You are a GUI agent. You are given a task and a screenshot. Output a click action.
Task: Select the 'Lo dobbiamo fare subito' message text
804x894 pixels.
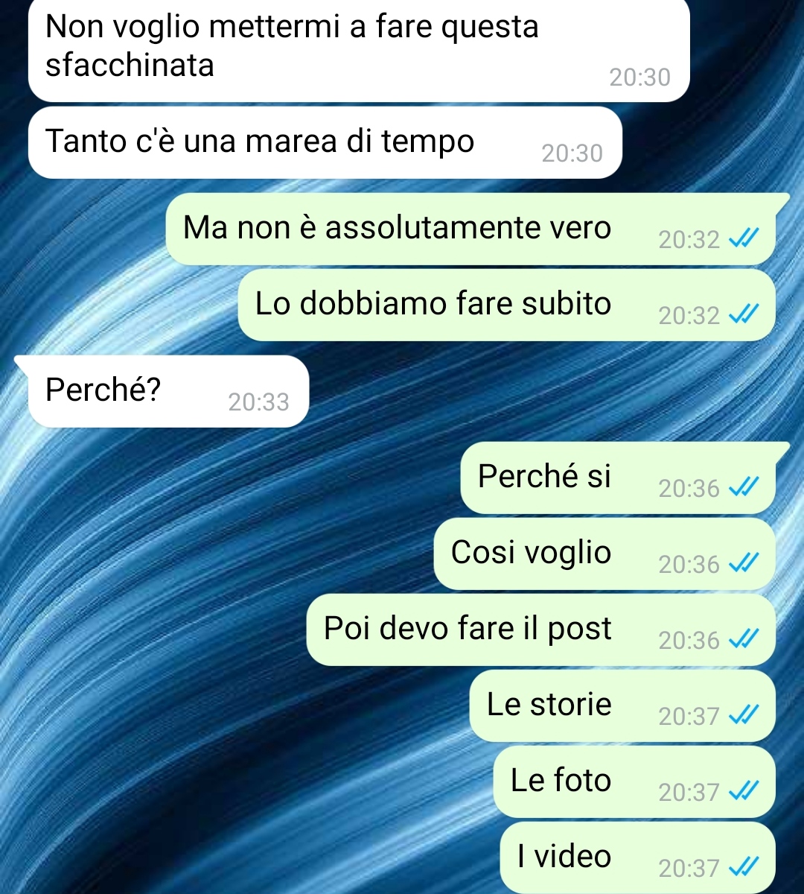pyautogui.click(x=433, y=303)
